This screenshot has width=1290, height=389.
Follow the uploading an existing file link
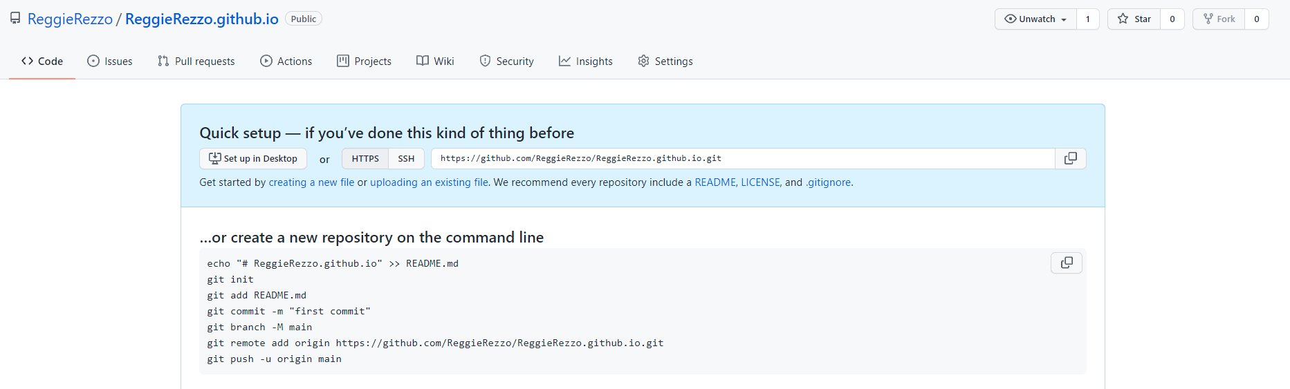click(x=429, y=182)
